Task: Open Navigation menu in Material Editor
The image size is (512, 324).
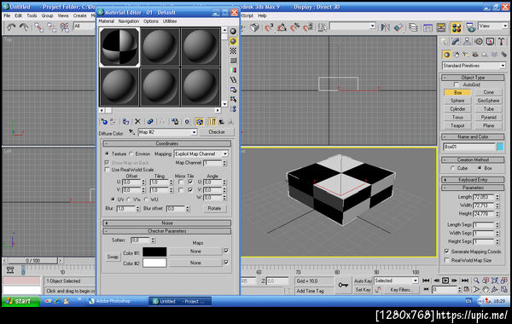Action: 128,21
